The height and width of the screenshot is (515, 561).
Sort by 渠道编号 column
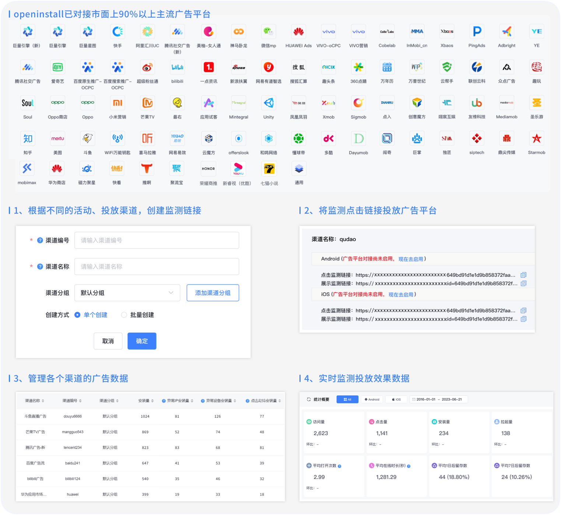80,401
